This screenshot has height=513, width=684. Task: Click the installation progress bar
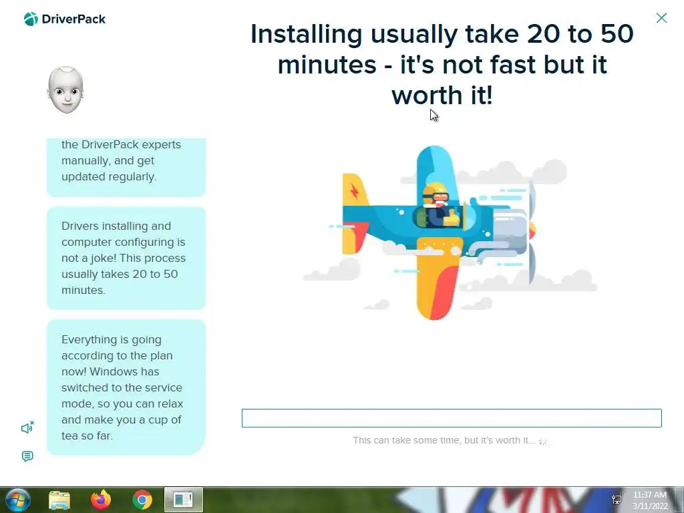pyautogui.click(x=452, y=418)
